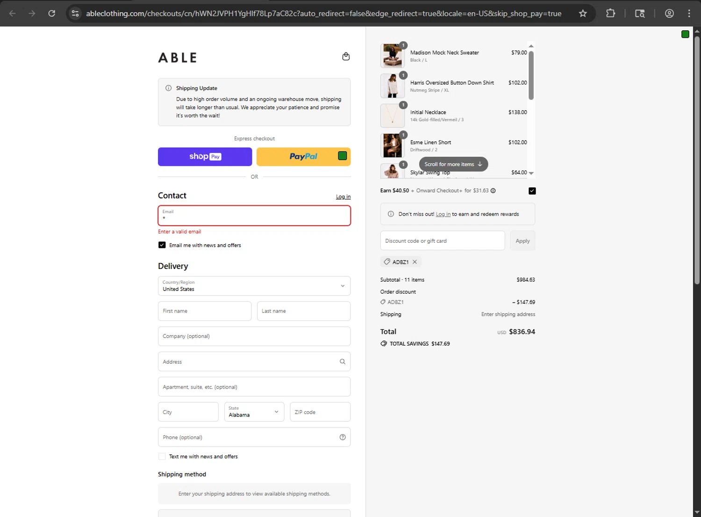Click the Shipping Update info icon
The height and width of the screenshot is (517, 701).
click(168, 88)
